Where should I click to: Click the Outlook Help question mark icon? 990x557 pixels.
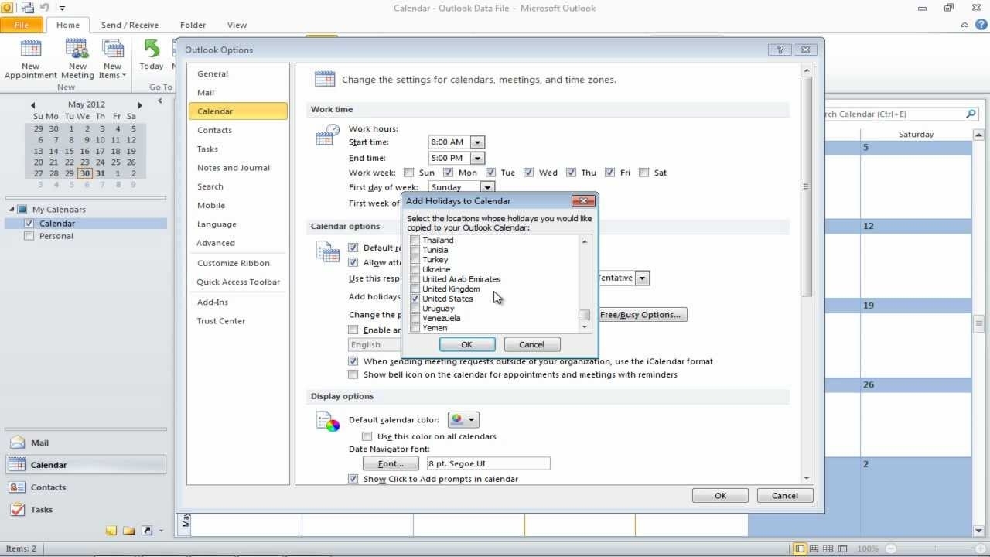[981, 25]
